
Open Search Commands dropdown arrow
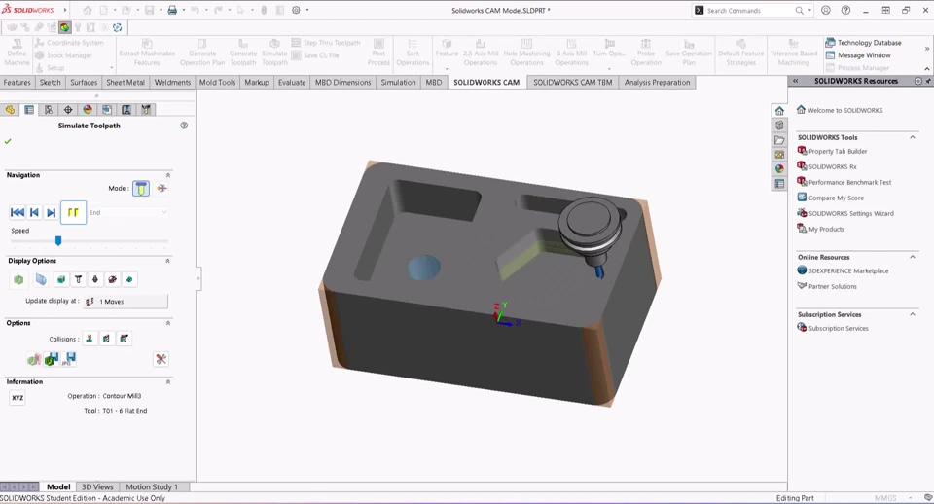pyautogui.click(x=809, y=10)
